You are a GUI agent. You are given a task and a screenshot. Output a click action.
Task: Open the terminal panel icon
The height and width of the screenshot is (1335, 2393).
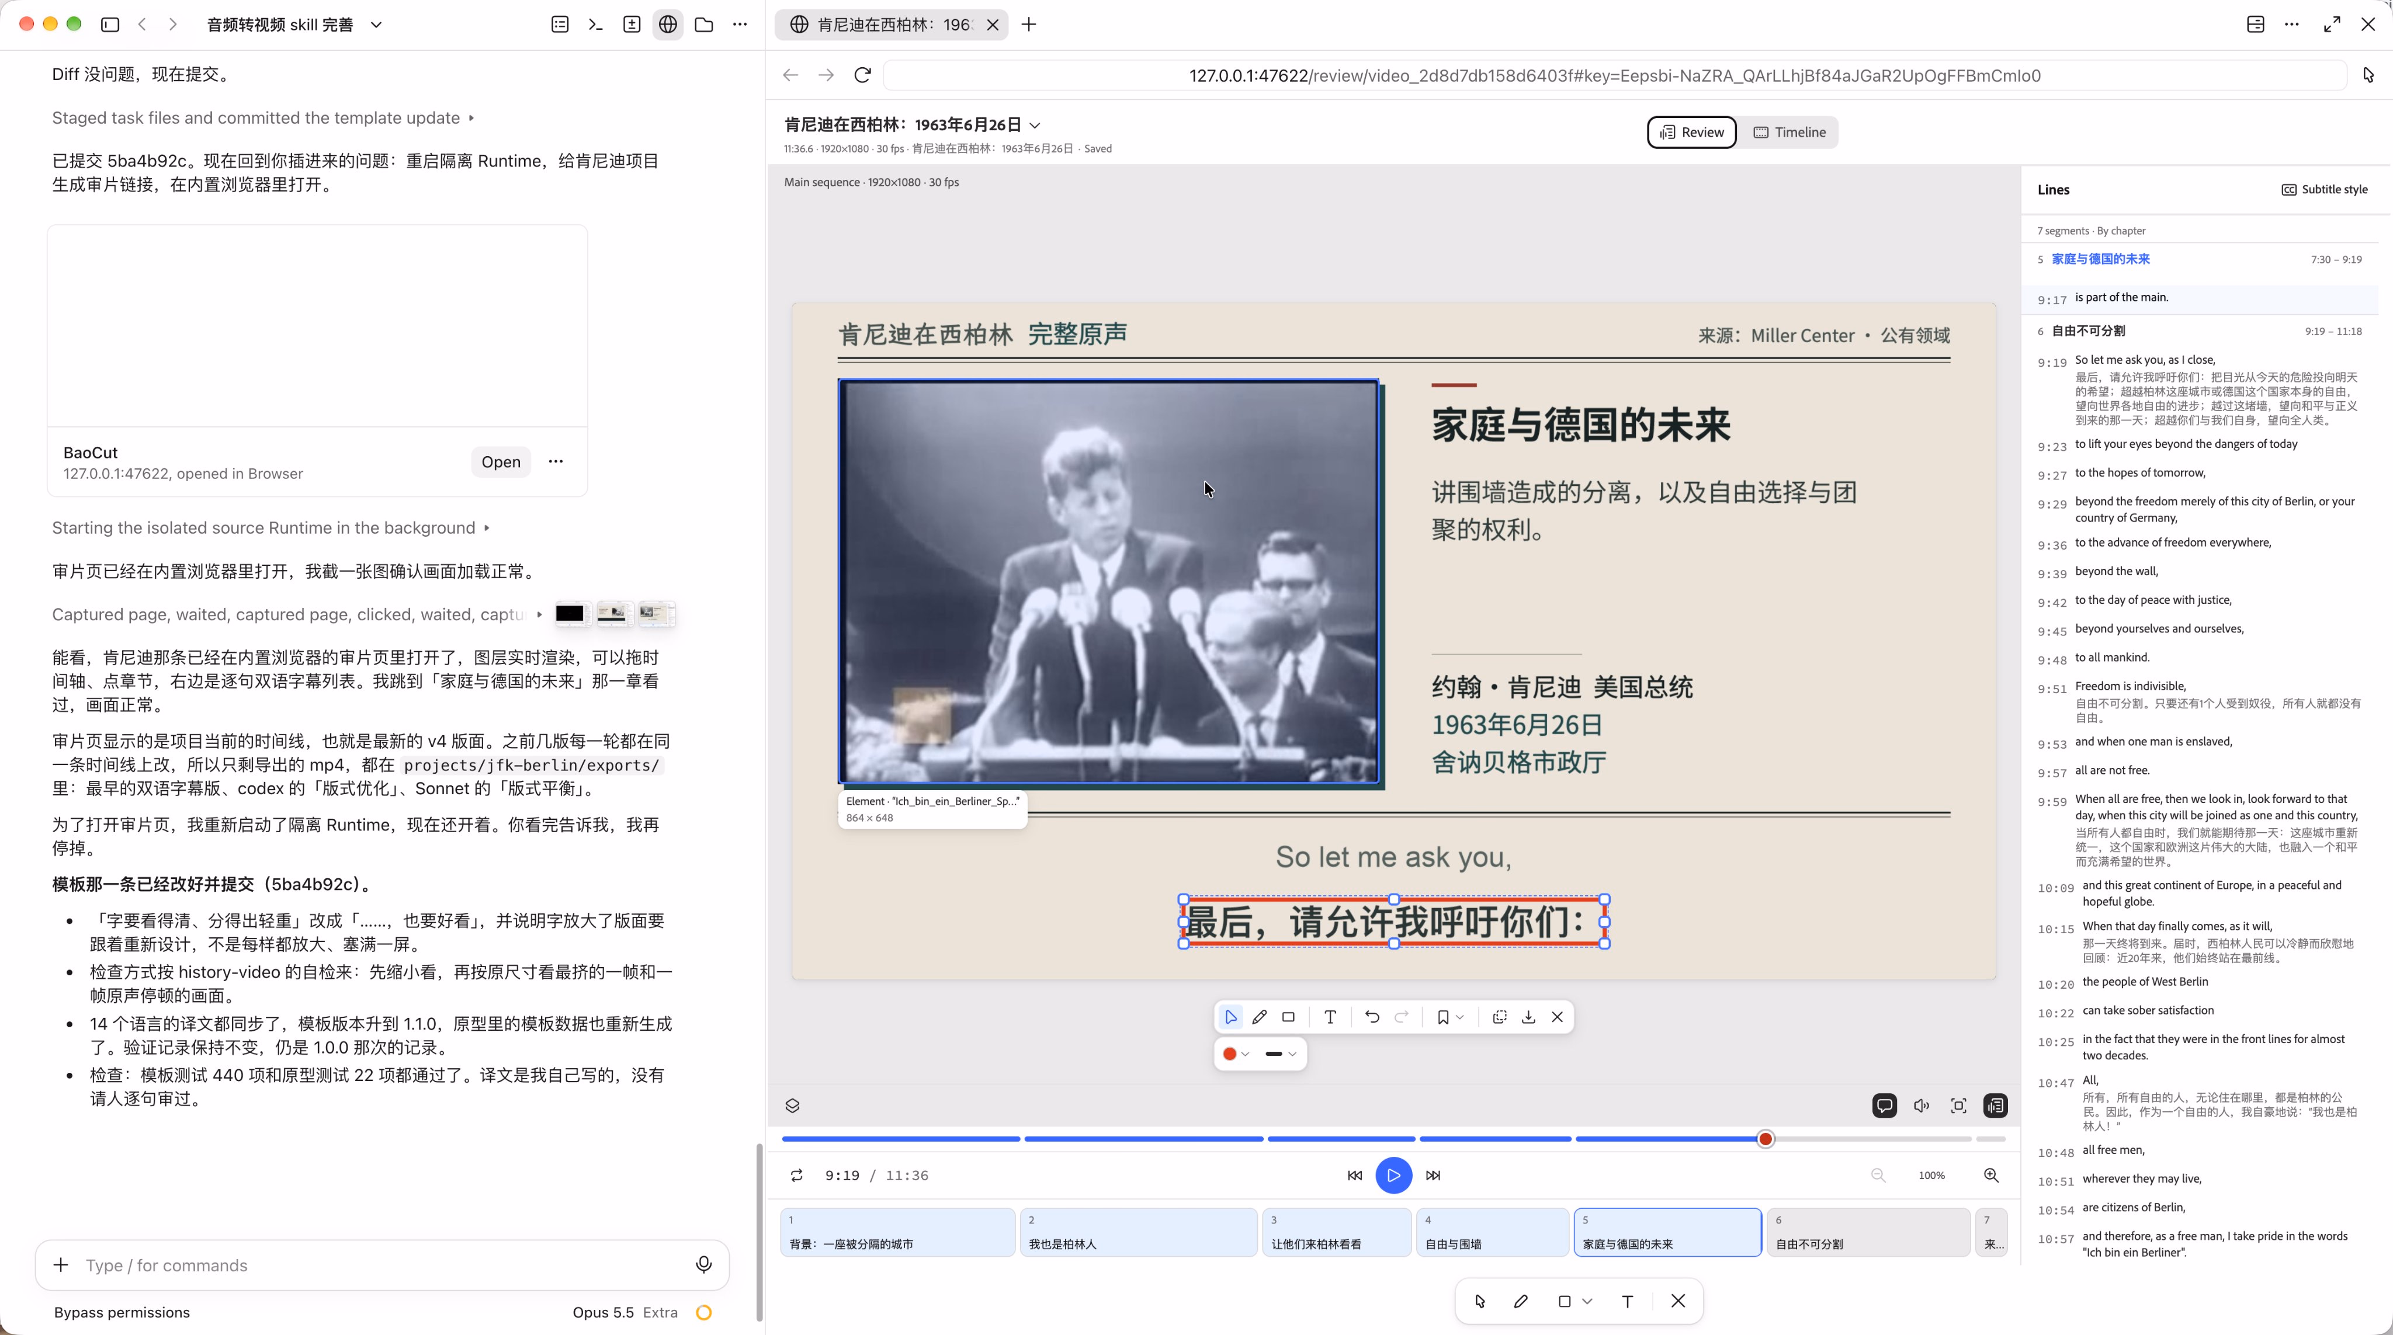(x=595, y=25)
